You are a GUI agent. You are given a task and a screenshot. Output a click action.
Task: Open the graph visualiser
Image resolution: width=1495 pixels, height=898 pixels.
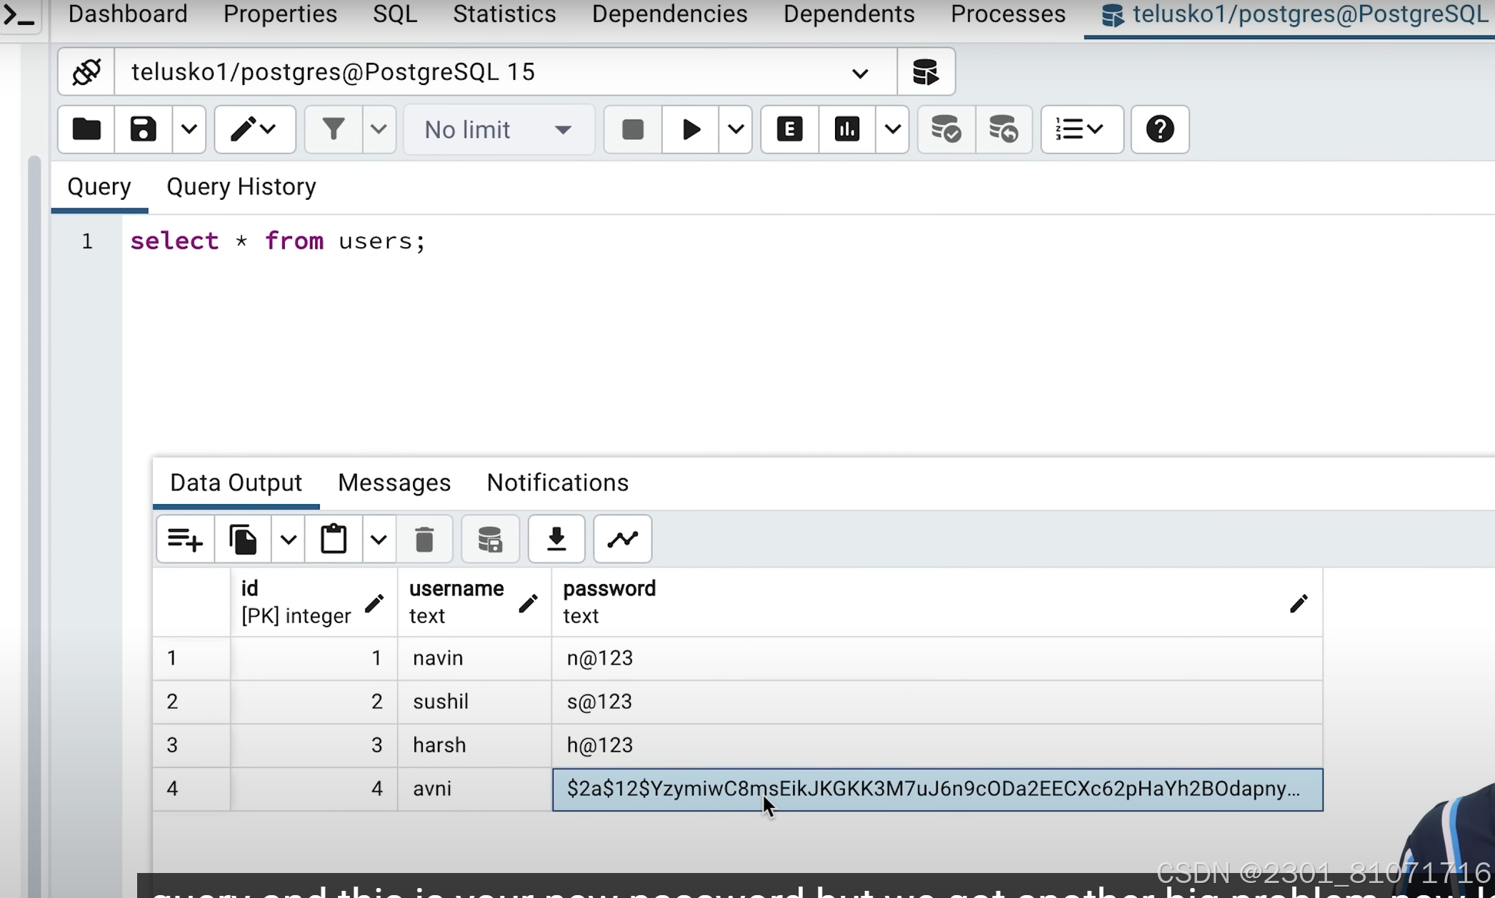point(621,539)
